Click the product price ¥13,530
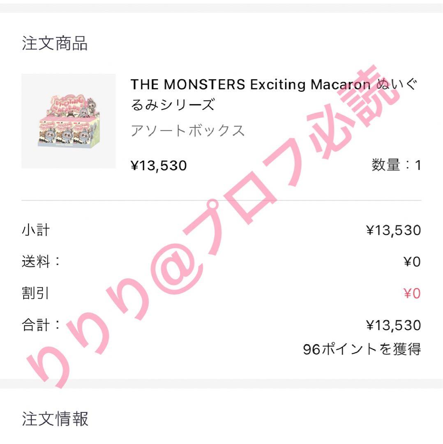 click(159, 165)
